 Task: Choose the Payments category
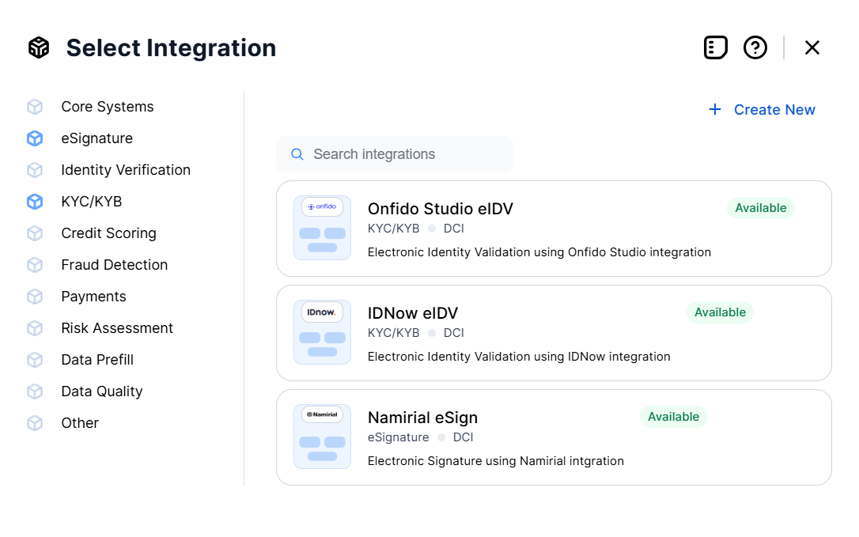(93, 297)
